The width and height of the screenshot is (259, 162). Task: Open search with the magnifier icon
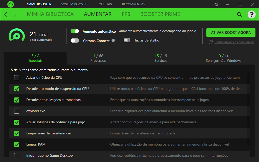point(239,14)
